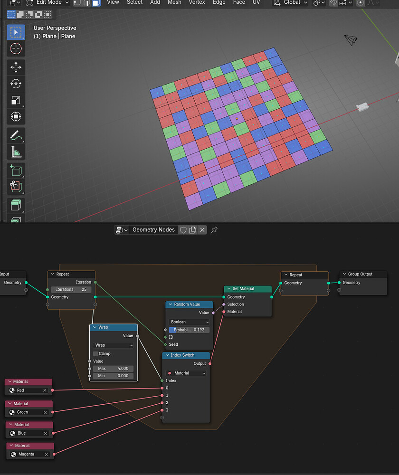
Task: Open the Add menu
Action: 155,2
